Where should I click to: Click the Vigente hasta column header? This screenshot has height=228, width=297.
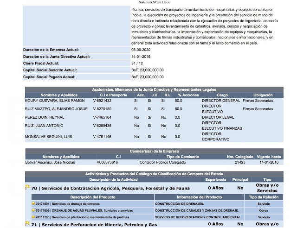pos(269,157)
